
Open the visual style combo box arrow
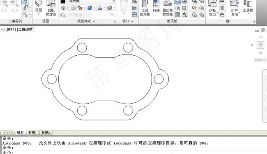click(x=114, y=1)
